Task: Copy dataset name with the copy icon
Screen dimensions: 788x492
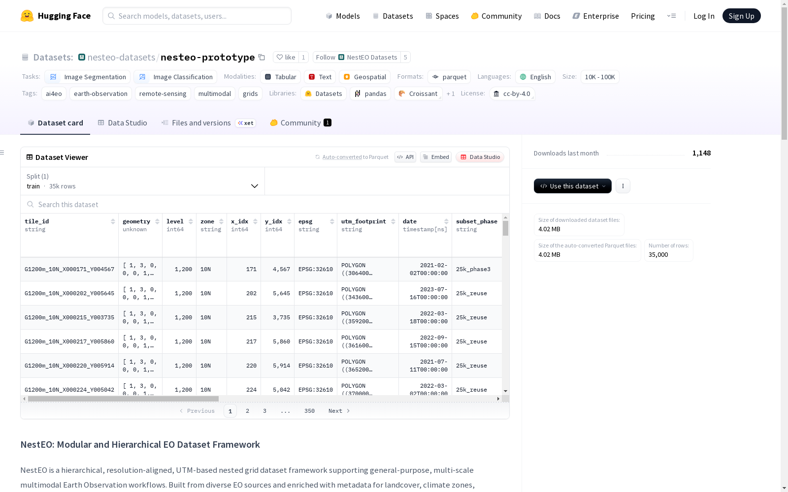Action: point(262,58)
